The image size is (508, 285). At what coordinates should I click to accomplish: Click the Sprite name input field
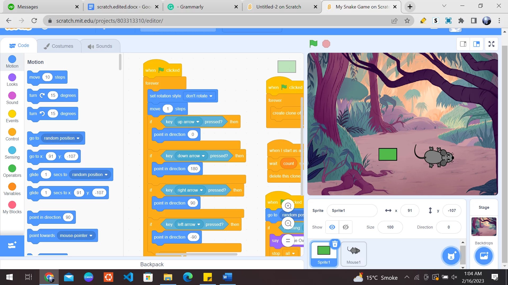pos(352,210)
